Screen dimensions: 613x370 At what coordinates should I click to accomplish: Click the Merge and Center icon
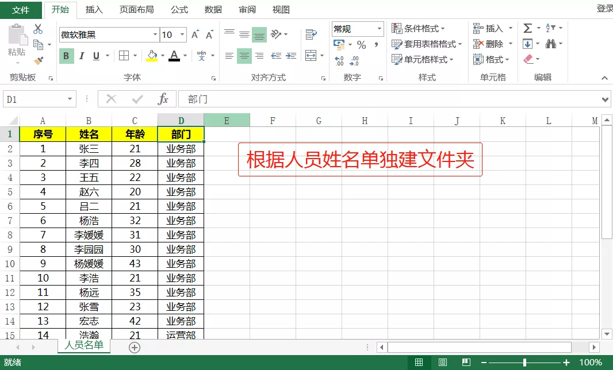click(311, 56)
